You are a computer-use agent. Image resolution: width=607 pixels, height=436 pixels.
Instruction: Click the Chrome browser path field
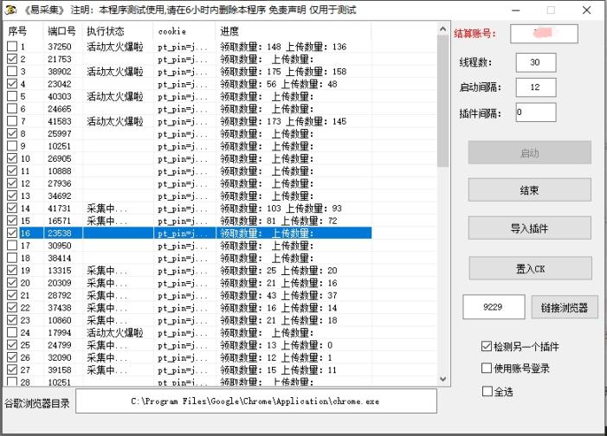click(255, 401)
